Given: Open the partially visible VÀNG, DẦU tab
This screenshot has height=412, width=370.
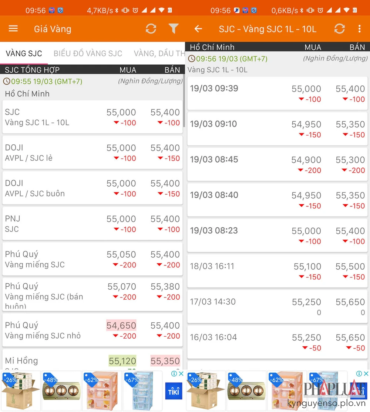Looking at the screenshot, I should 159,53.
